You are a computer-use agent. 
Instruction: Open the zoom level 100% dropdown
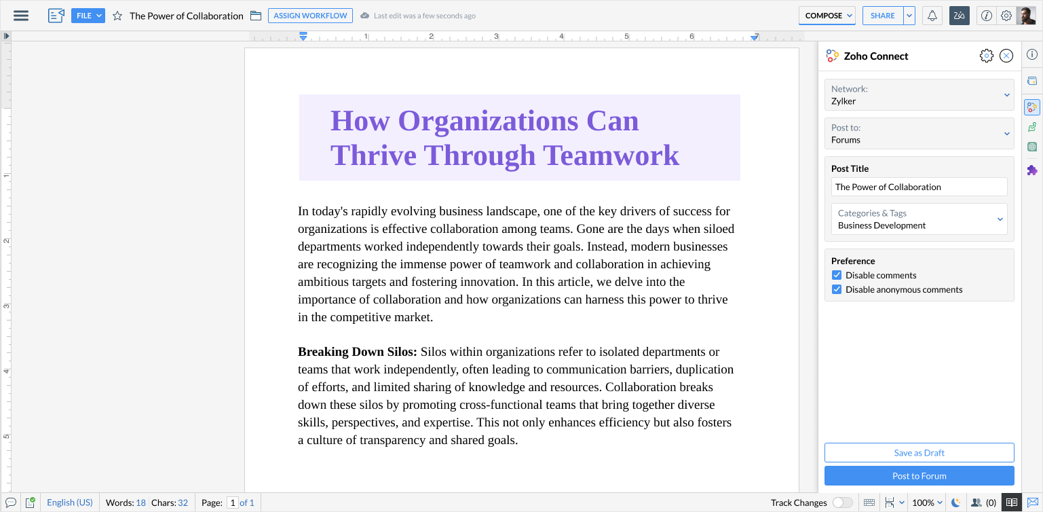click(927, 502)
